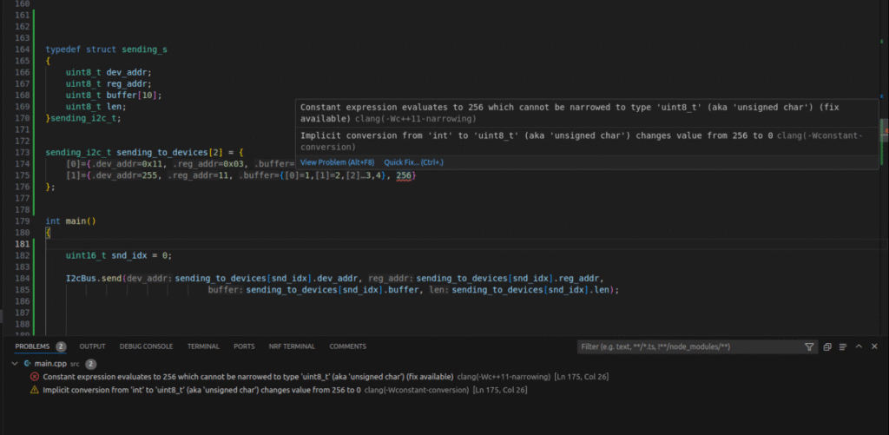Click '.reg_addr=0x03' on line 174

pyautogui.click(x=212, y=164)
